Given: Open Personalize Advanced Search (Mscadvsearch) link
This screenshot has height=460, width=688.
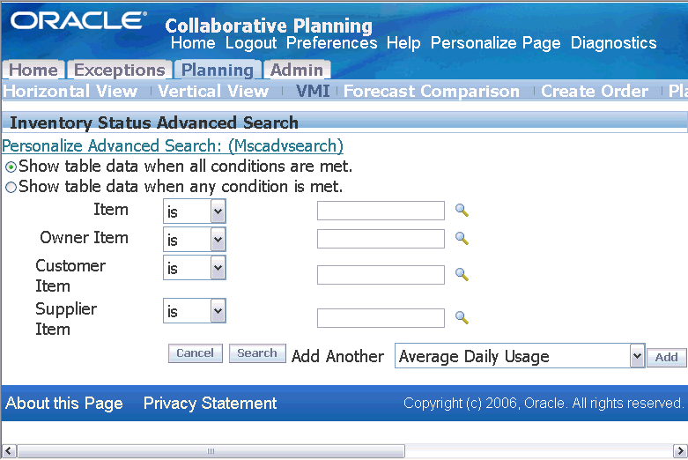Looking at the screenshot, I should coord(173,145).
